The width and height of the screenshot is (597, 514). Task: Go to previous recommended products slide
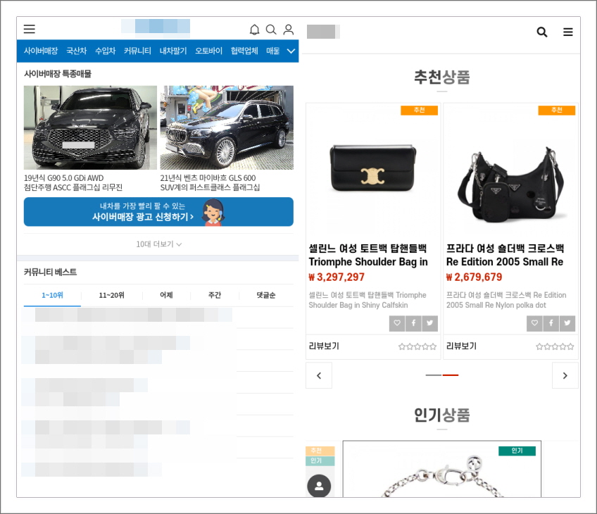tap(319, 375)
